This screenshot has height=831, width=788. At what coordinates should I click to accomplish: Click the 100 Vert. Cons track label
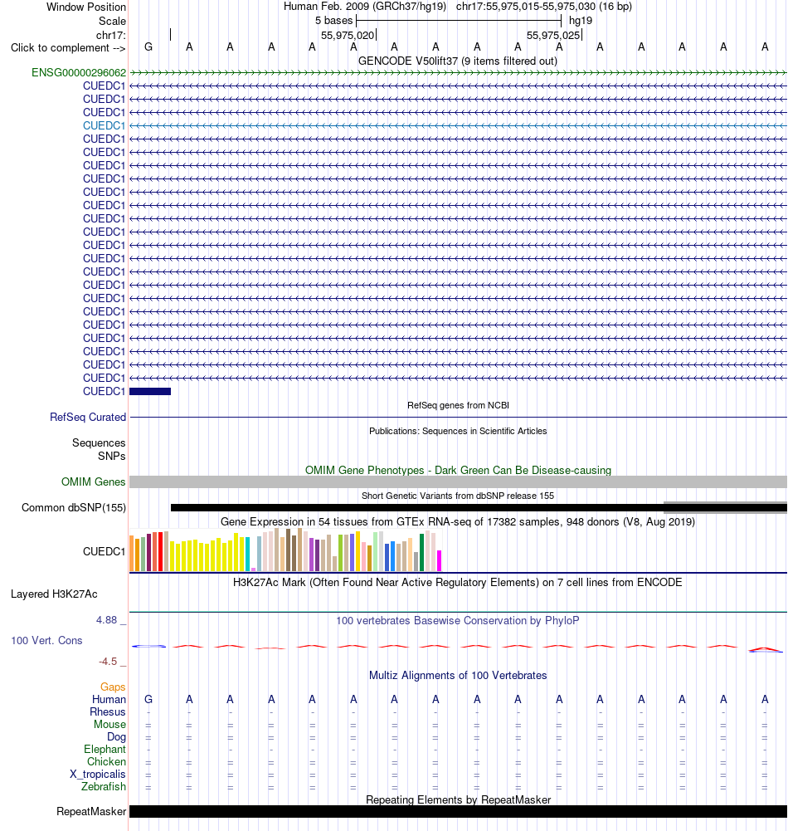tap(46, 640)
